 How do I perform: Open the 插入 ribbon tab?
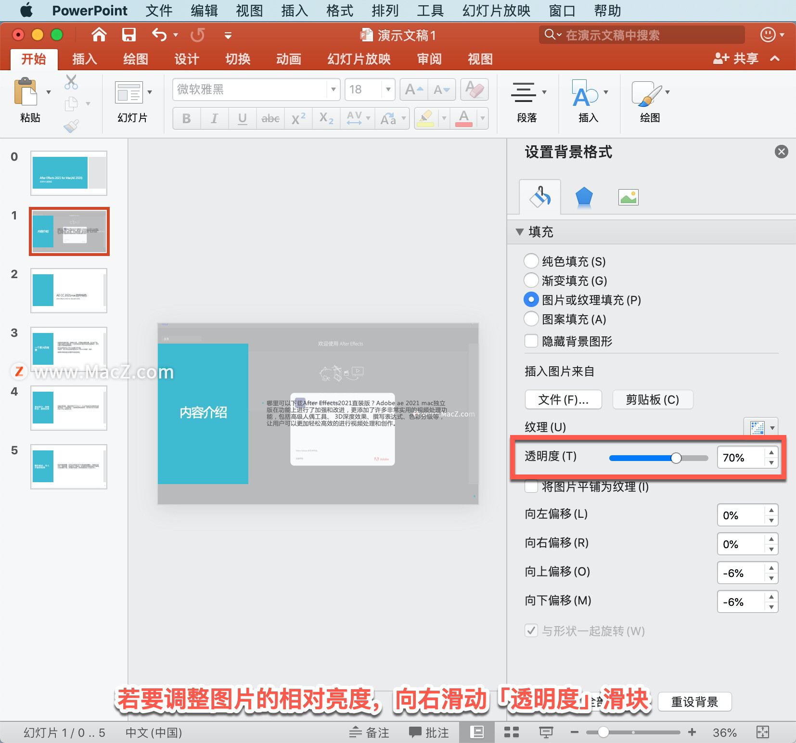(85, 59)
